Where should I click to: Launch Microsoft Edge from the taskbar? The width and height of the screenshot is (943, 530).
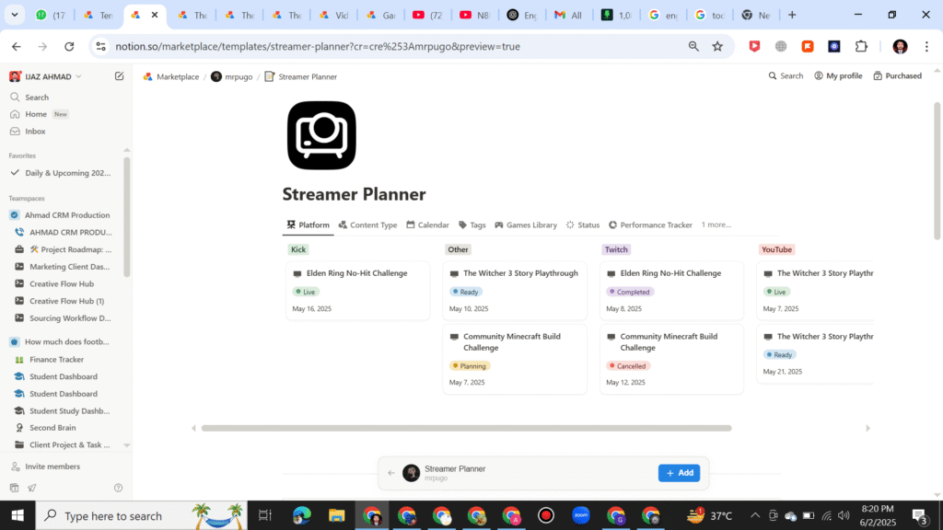click(x=302, y=515)
